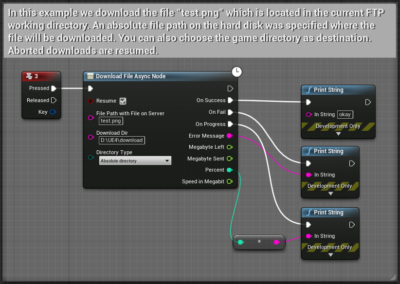Click the Pressed execution pin on key 3 node
400x284 pixels.
pyautogui.click(x=54, y=89)
